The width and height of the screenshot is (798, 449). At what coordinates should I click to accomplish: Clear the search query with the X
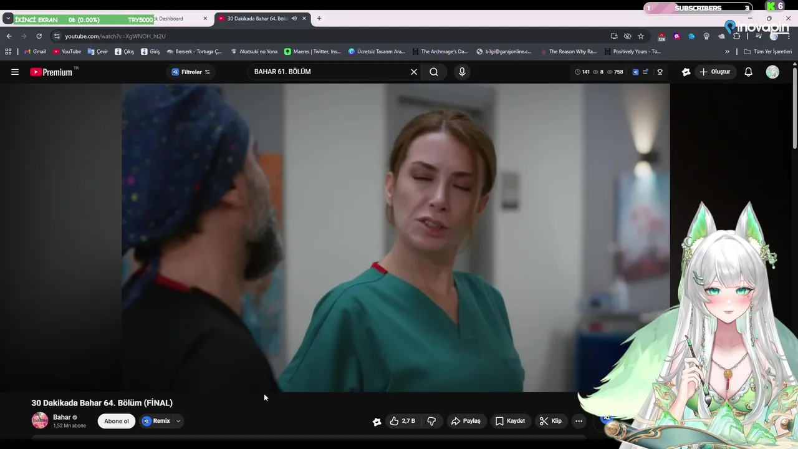[413, 72]
